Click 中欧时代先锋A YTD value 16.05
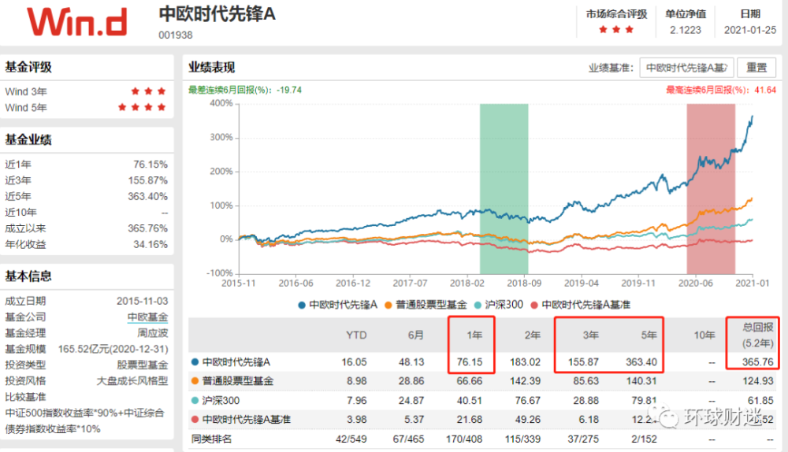 tap(355, 362)
